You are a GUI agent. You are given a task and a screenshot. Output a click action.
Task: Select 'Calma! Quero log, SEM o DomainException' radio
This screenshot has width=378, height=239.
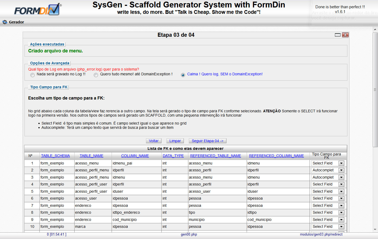(183, 75)
